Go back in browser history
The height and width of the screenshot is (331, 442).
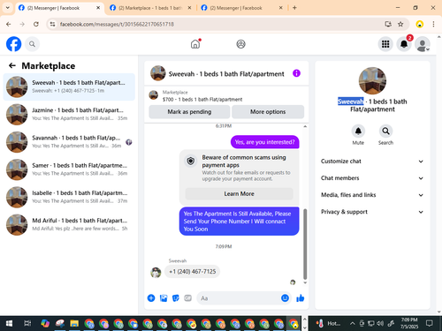point(9,24)
